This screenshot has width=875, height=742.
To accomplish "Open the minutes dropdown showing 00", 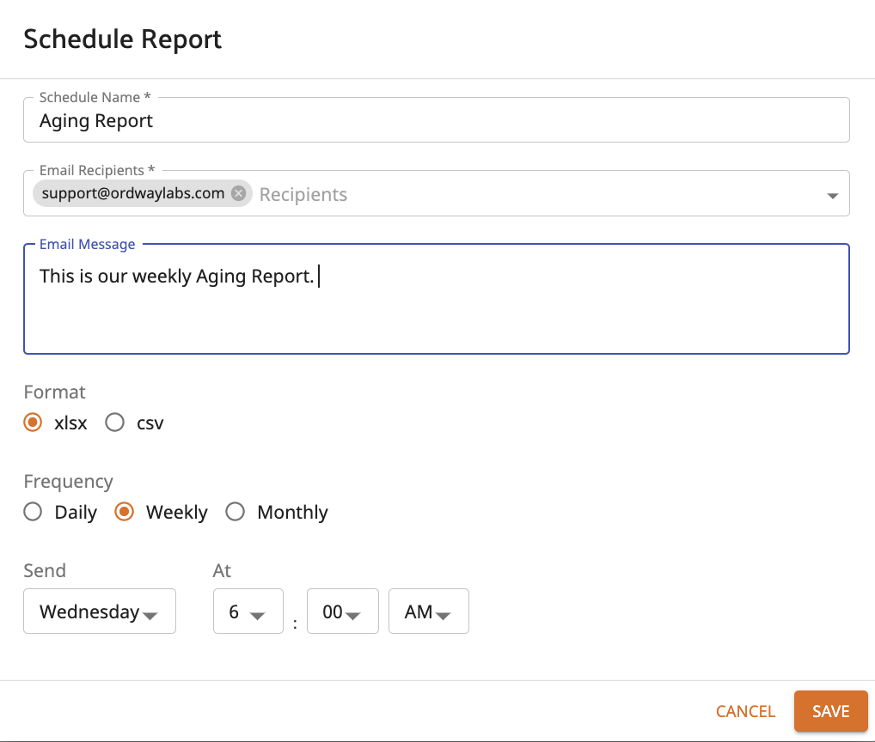I will [343, 611].
